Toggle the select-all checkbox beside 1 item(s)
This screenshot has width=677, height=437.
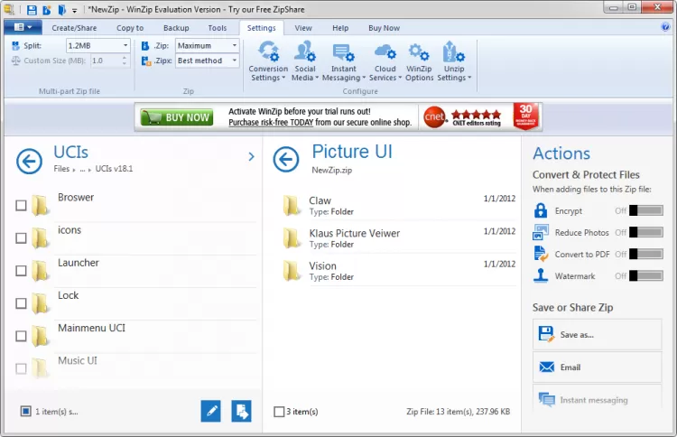[x=26, y=411]
